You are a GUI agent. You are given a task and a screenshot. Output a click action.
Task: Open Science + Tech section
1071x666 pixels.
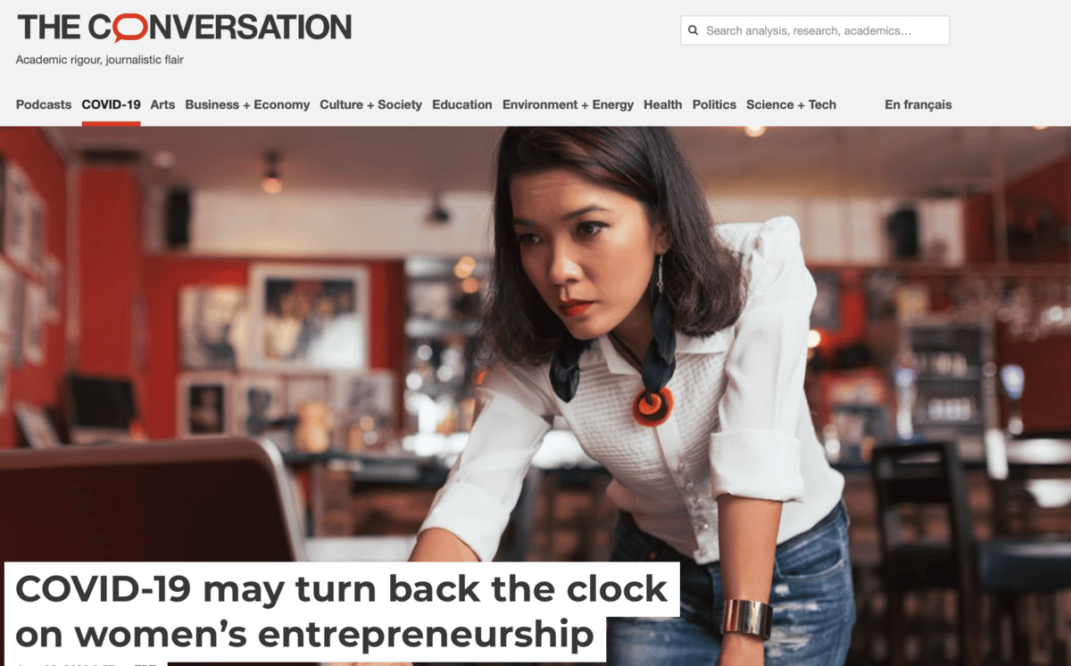pyautogui.click(x=791, y=104)
